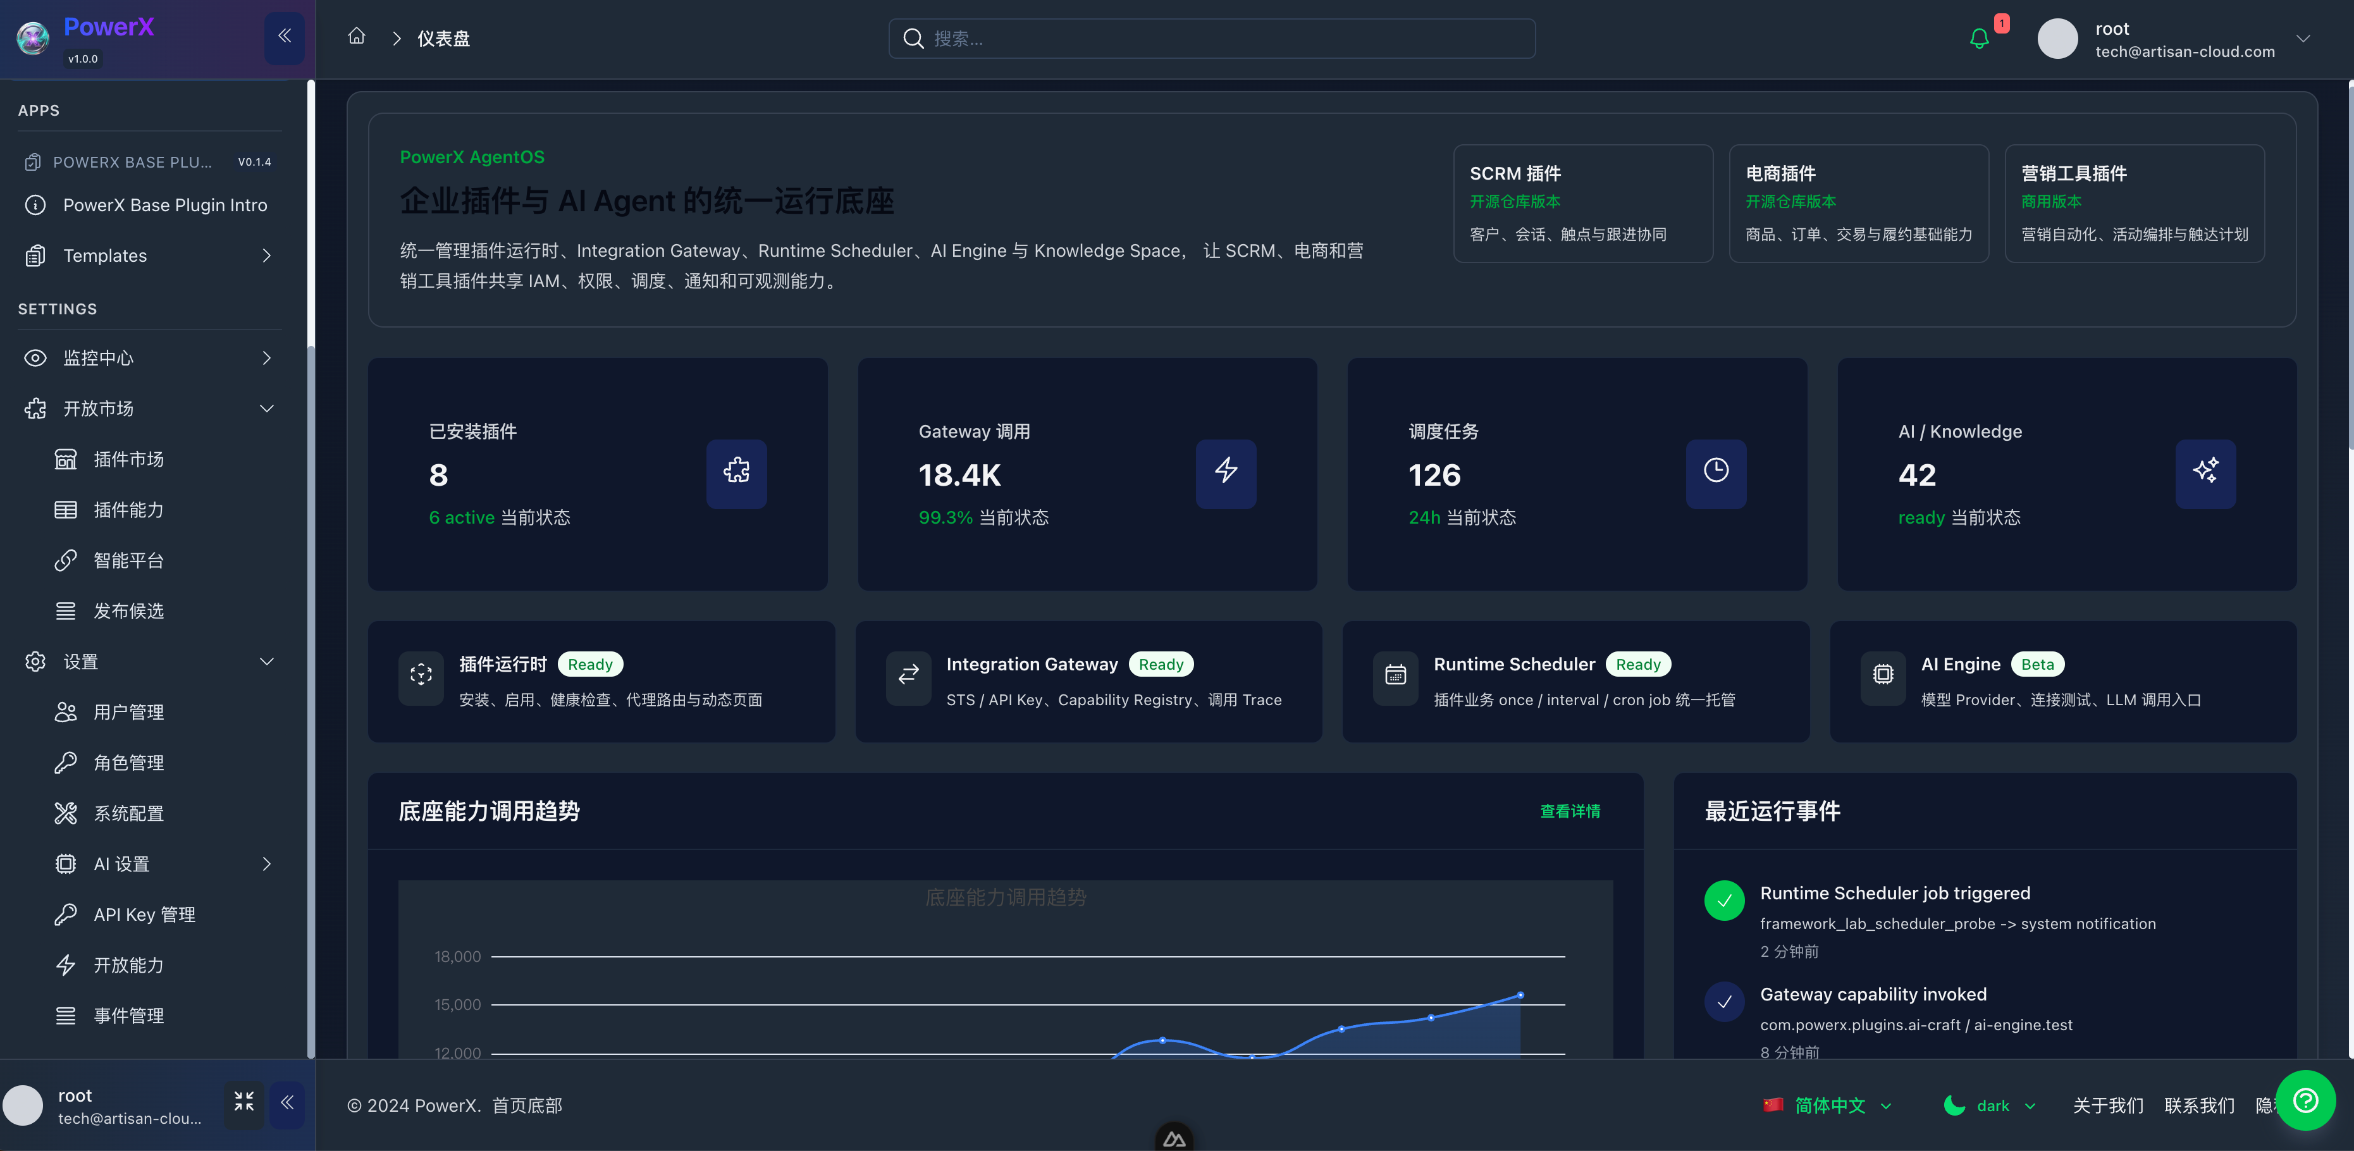Image resolution: width=2354 pixels, height=1151 pixels.
Task: Click the home breadcrumb icon
Action: [x=357, y=37]
